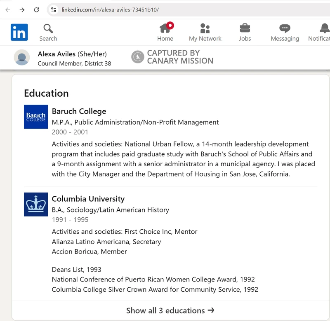330x321 pixels.
Task: Click browser forward arrow button
Action: [x=22, y=10]
